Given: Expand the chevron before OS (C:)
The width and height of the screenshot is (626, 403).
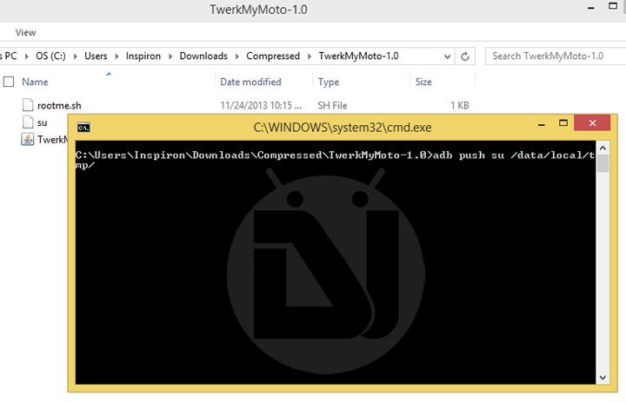Looking at the screenshot, I should 27,56.
